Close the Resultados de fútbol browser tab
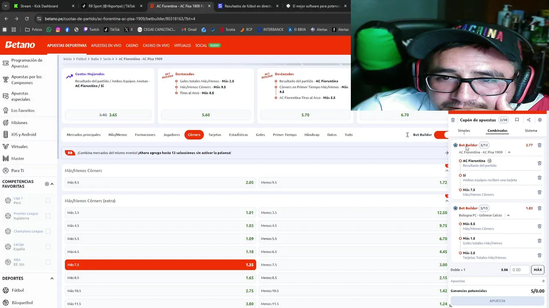549x308 pixels. (277, 6)
